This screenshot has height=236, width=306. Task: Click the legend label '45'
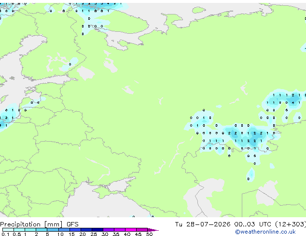pyautogui.click(x=138, y=234)
